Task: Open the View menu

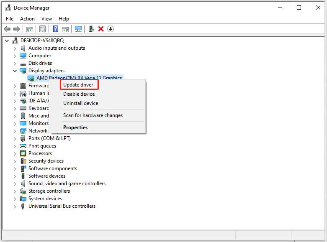Action: point(46,19)
